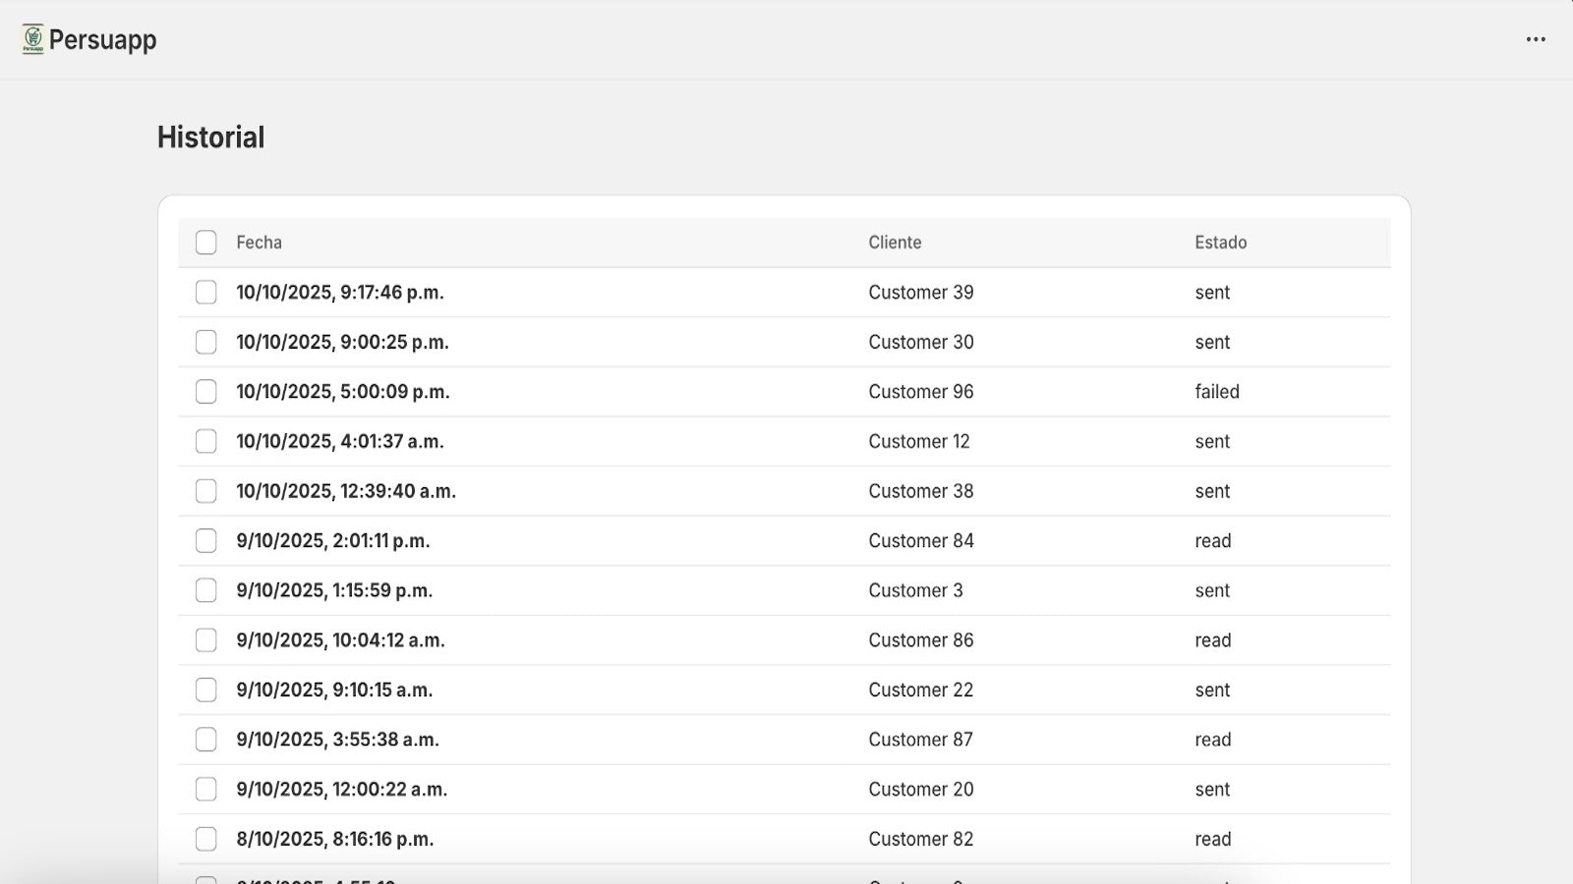
Task: Select the Customer 22 name cell
Action: click(x=920, y=691)
